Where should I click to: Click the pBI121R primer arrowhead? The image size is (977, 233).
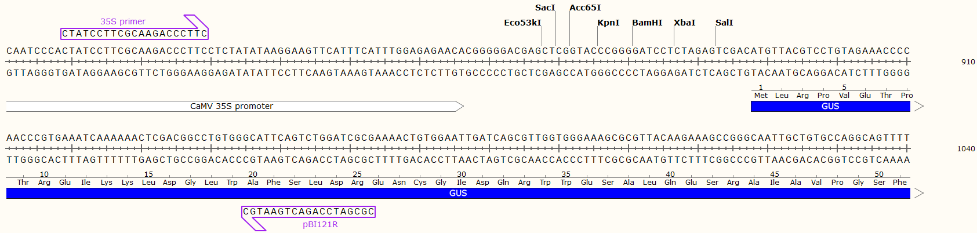pyautogui.click(x=254, y=224)
